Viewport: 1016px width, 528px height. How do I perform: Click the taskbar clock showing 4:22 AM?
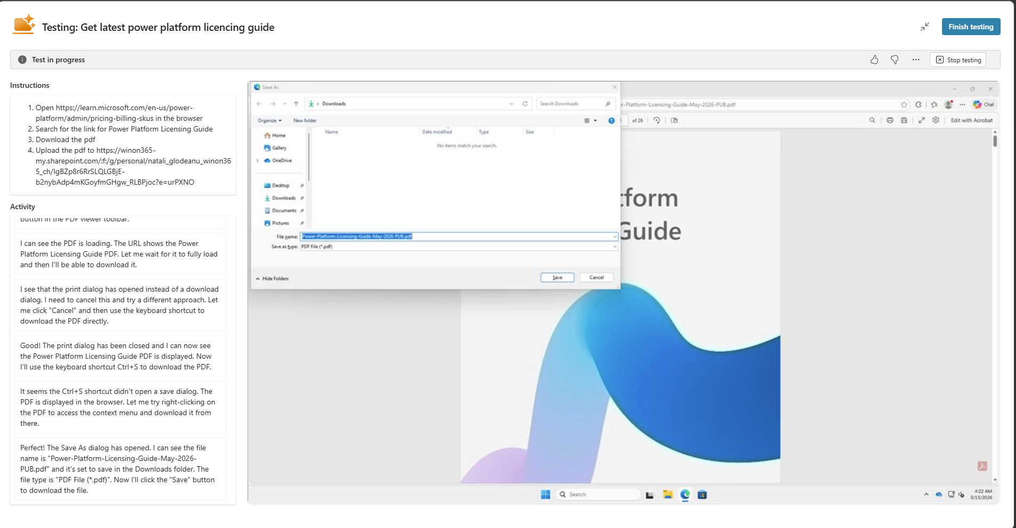coord(981,494)
